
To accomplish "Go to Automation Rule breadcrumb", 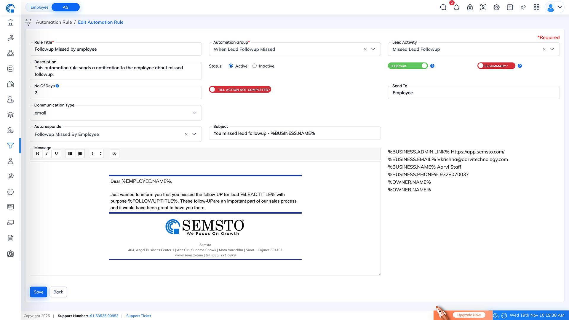I will coord(54,22).
